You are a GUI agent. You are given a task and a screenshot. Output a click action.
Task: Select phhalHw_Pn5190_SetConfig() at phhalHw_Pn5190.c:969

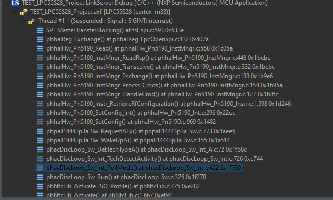point(131,122)
